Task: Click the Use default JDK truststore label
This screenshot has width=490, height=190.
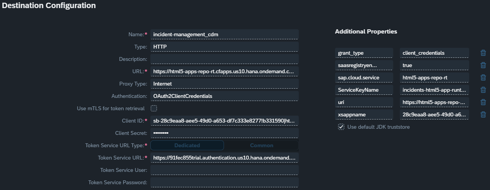Action: (379, 127)
